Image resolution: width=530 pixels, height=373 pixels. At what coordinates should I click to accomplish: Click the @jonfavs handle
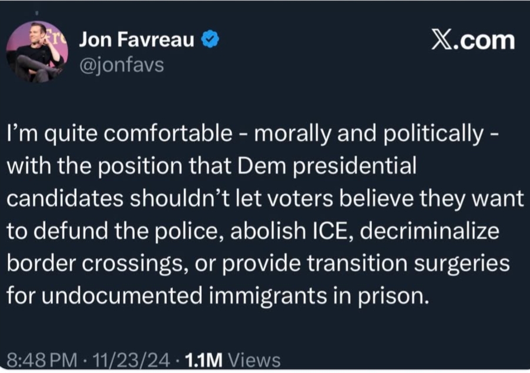(x=122, y=65)
